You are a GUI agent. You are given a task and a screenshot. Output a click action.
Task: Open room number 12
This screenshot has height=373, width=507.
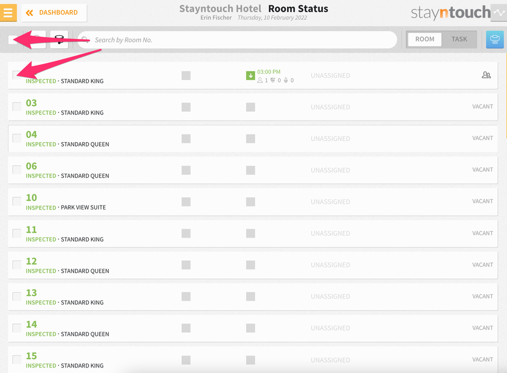point(31,261)
